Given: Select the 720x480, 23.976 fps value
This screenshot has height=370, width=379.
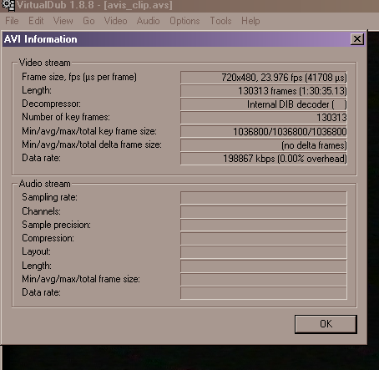Looking at the screenshot, I should coord(264,78).
